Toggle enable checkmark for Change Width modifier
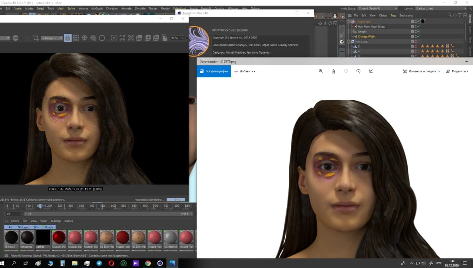 [418, 37]
